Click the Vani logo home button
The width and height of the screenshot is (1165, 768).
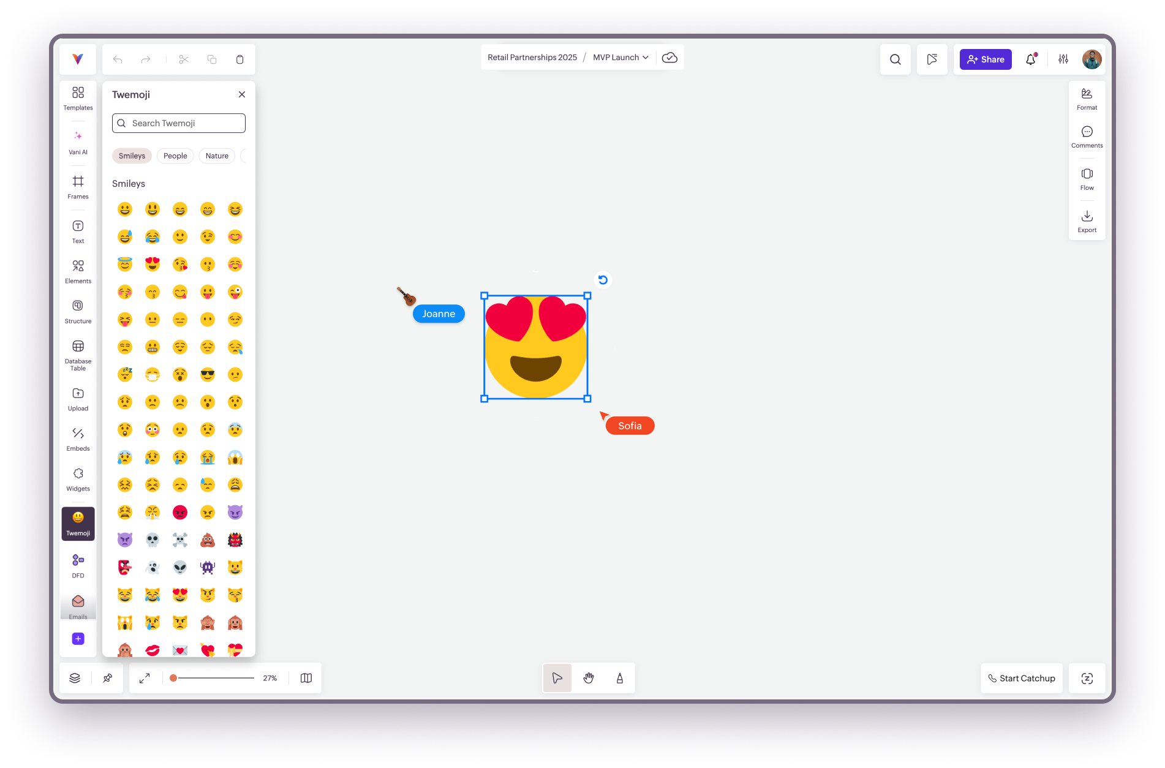pyautogui.click(x=78, y=59)
